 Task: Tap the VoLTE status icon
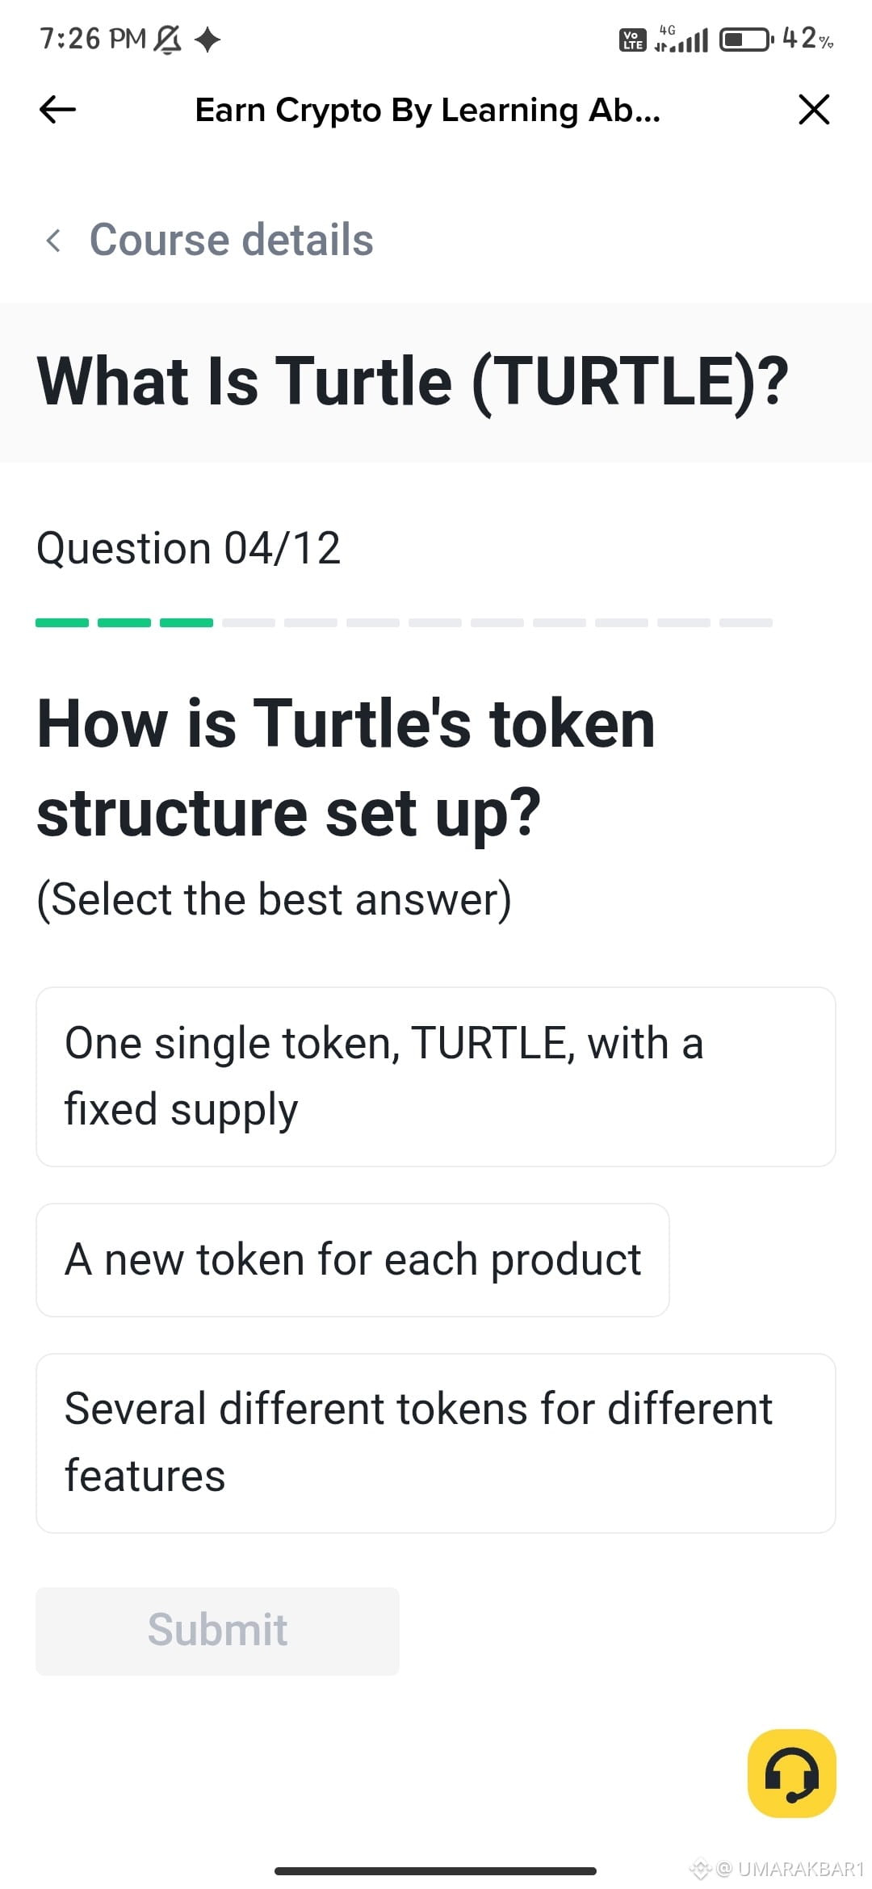coord(632,40)
